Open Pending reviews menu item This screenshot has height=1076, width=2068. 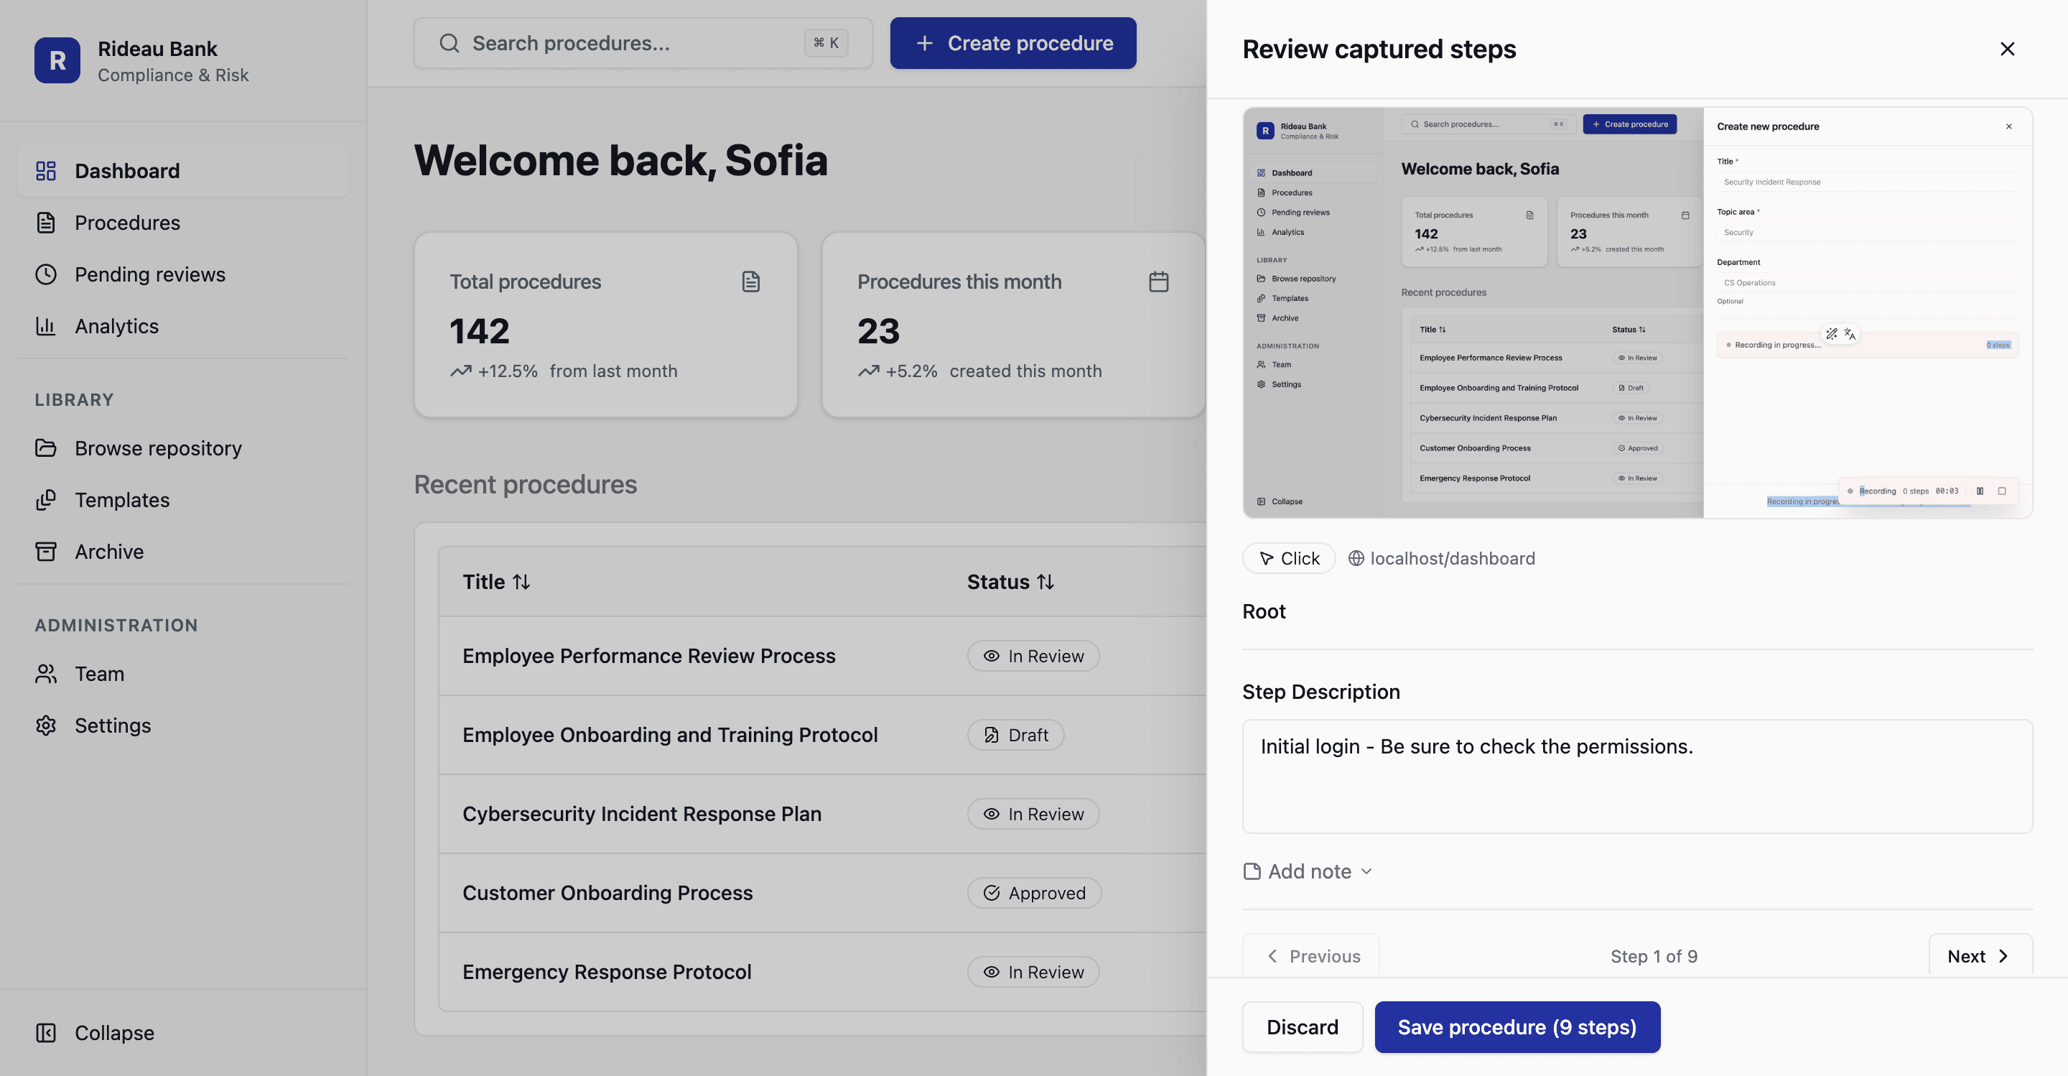click(x=149, y=274)
